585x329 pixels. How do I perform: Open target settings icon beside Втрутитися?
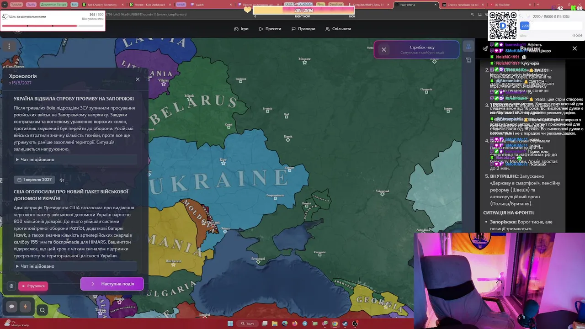[11, 286]
